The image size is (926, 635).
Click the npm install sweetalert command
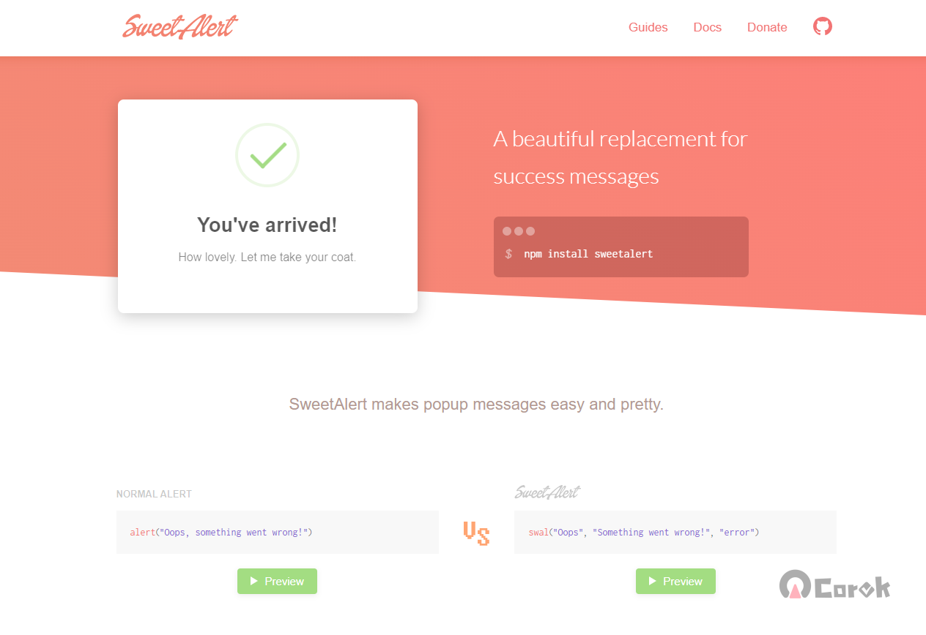[x=588, y=254]
